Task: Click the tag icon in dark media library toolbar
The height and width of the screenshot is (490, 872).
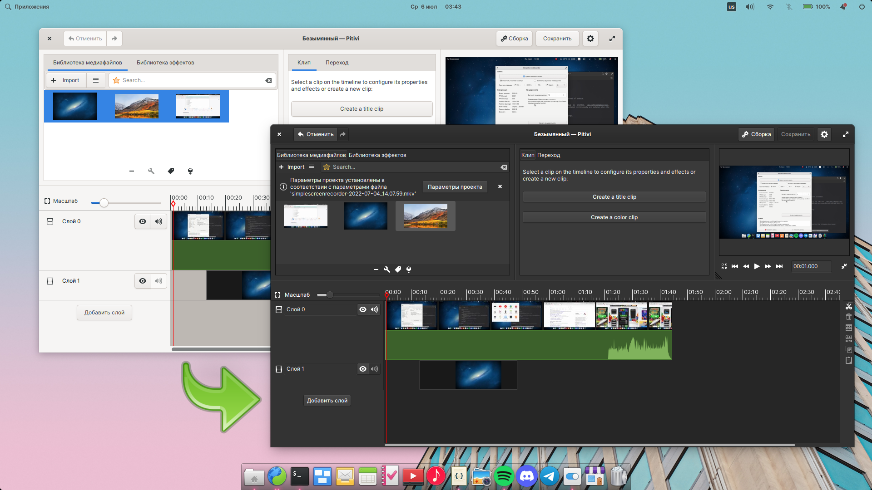Action: tap(398, 269)
